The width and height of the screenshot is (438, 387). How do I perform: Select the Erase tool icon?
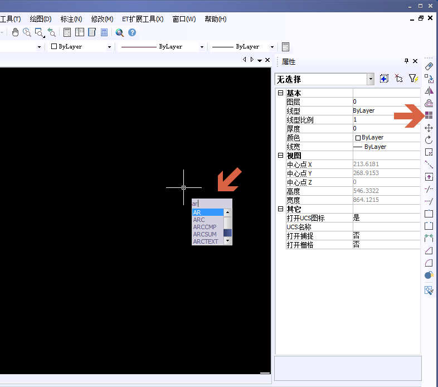(429, 66)
